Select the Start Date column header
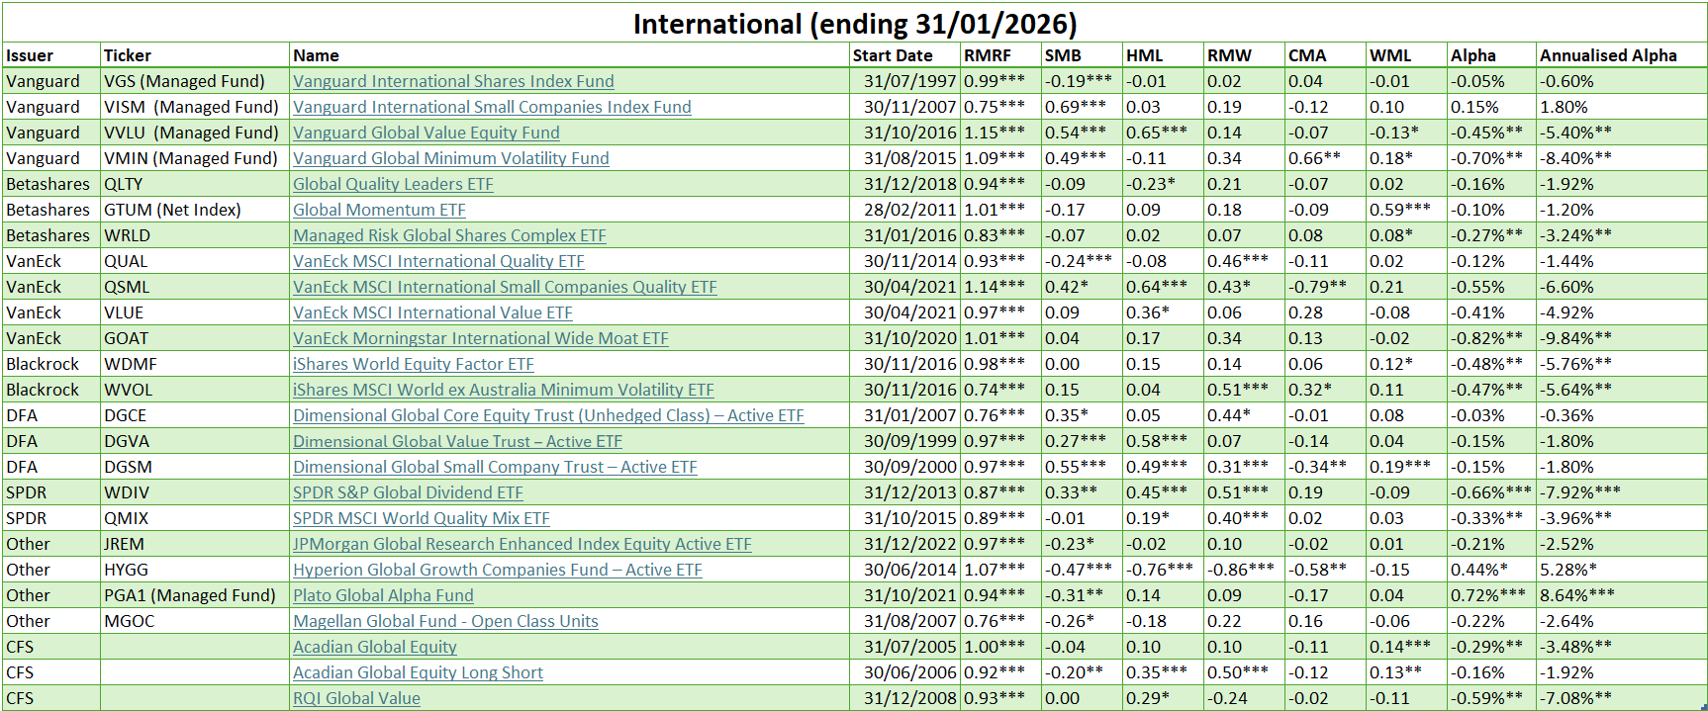The image size is (1708, 711). (893, 55)
